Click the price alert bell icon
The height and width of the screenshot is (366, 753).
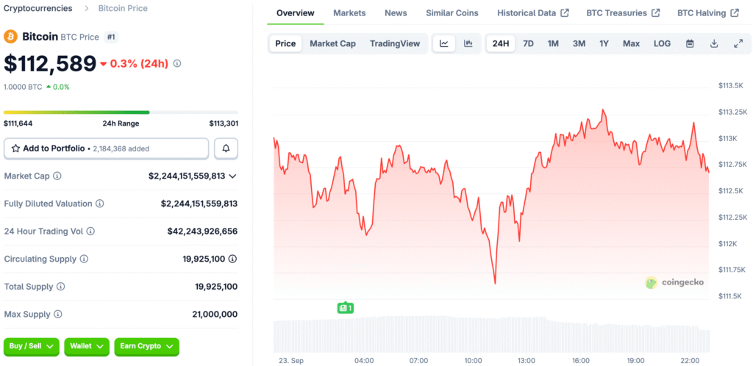point(226,148)
